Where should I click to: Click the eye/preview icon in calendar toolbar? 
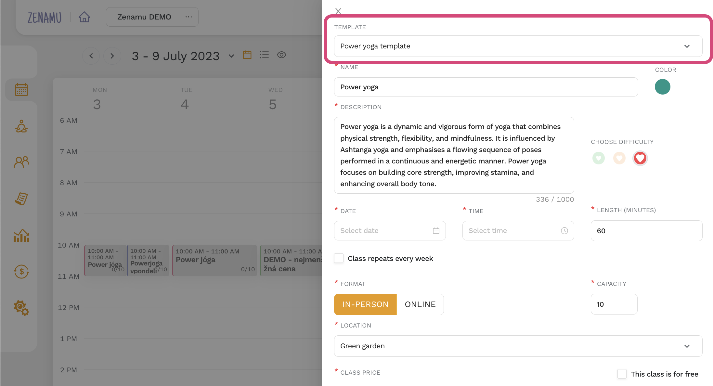click(x=282, y=55)
